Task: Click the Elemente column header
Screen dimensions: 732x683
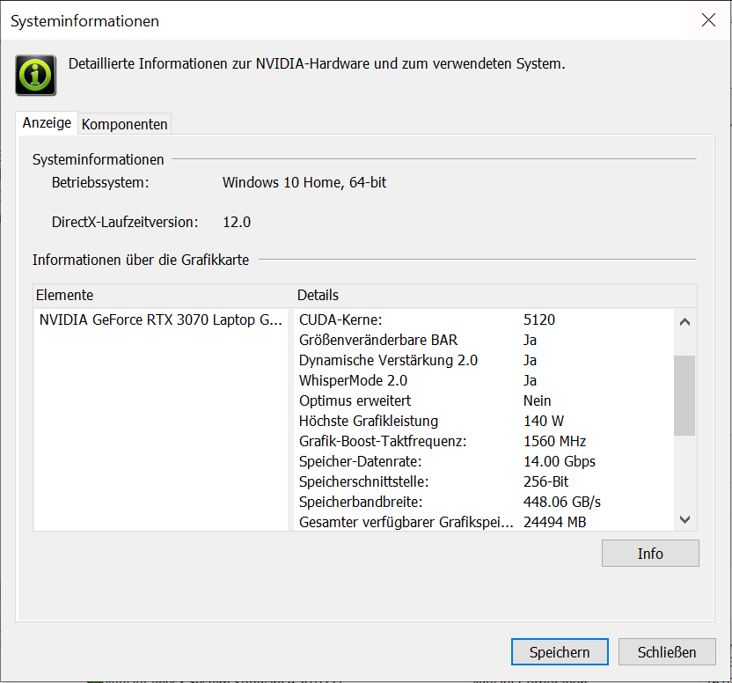Action: click(164, 295)
